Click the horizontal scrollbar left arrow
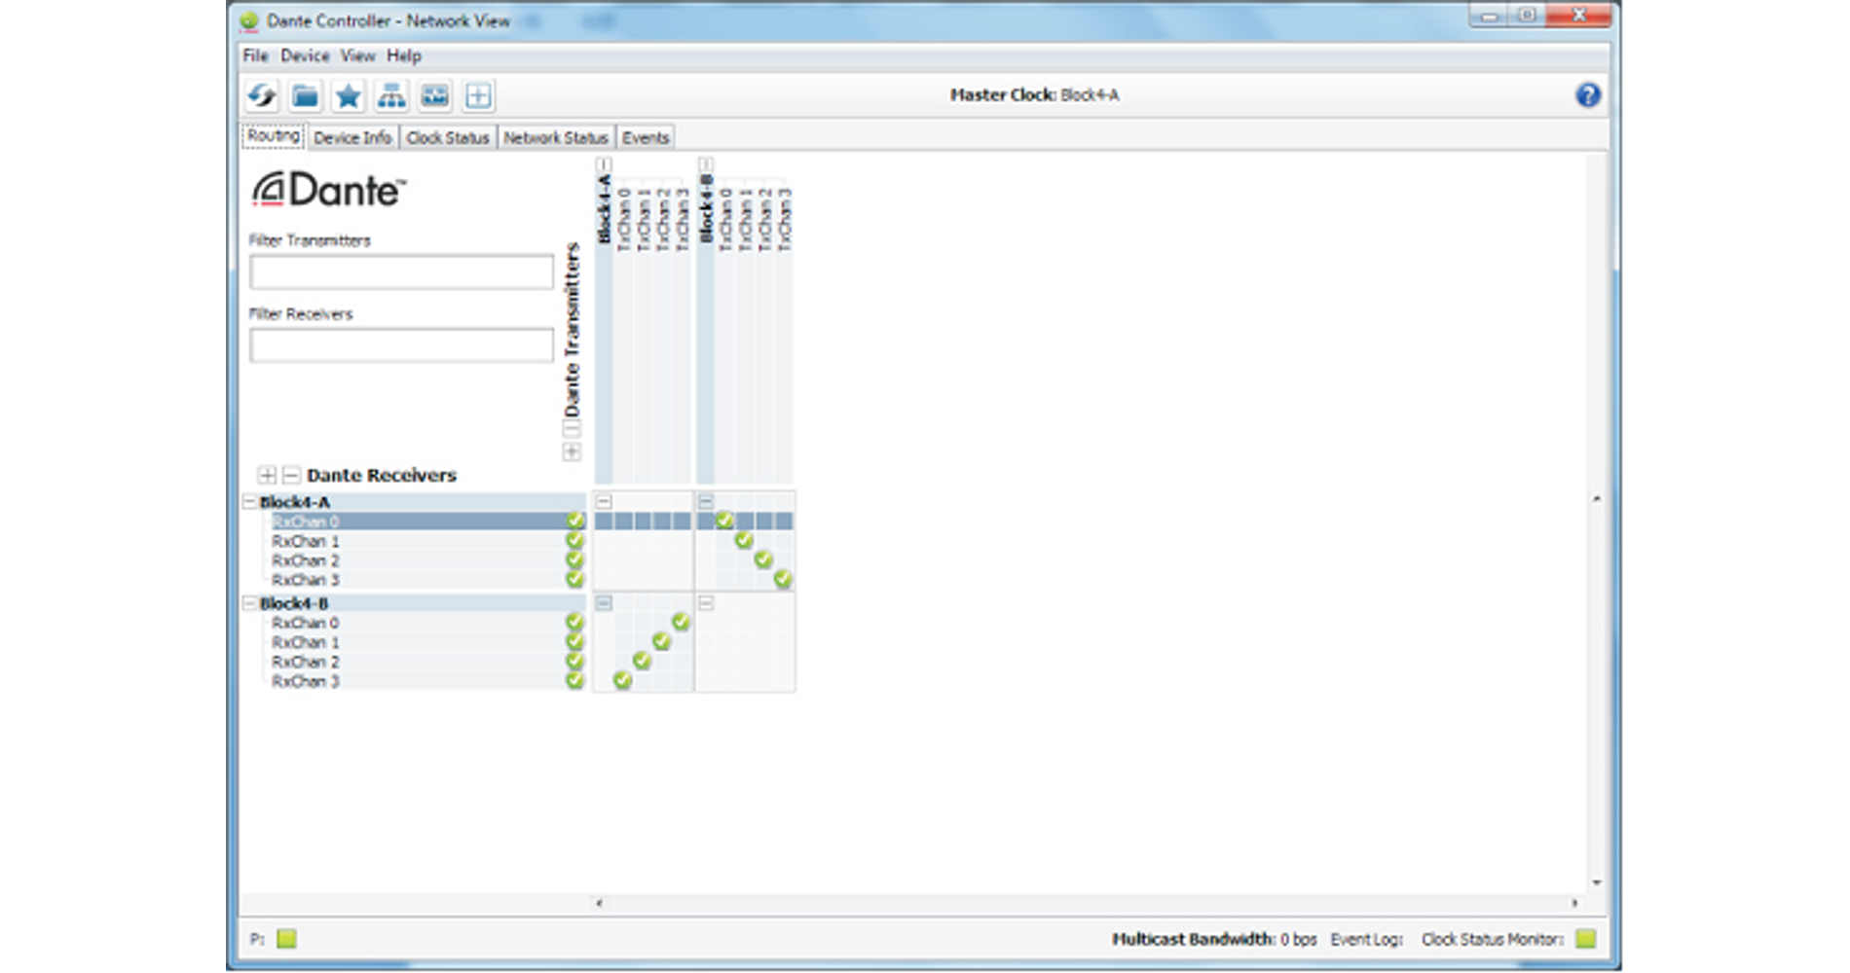Image resolution: width=1850 pixels, height=973 pixels. tap(599, 903)
